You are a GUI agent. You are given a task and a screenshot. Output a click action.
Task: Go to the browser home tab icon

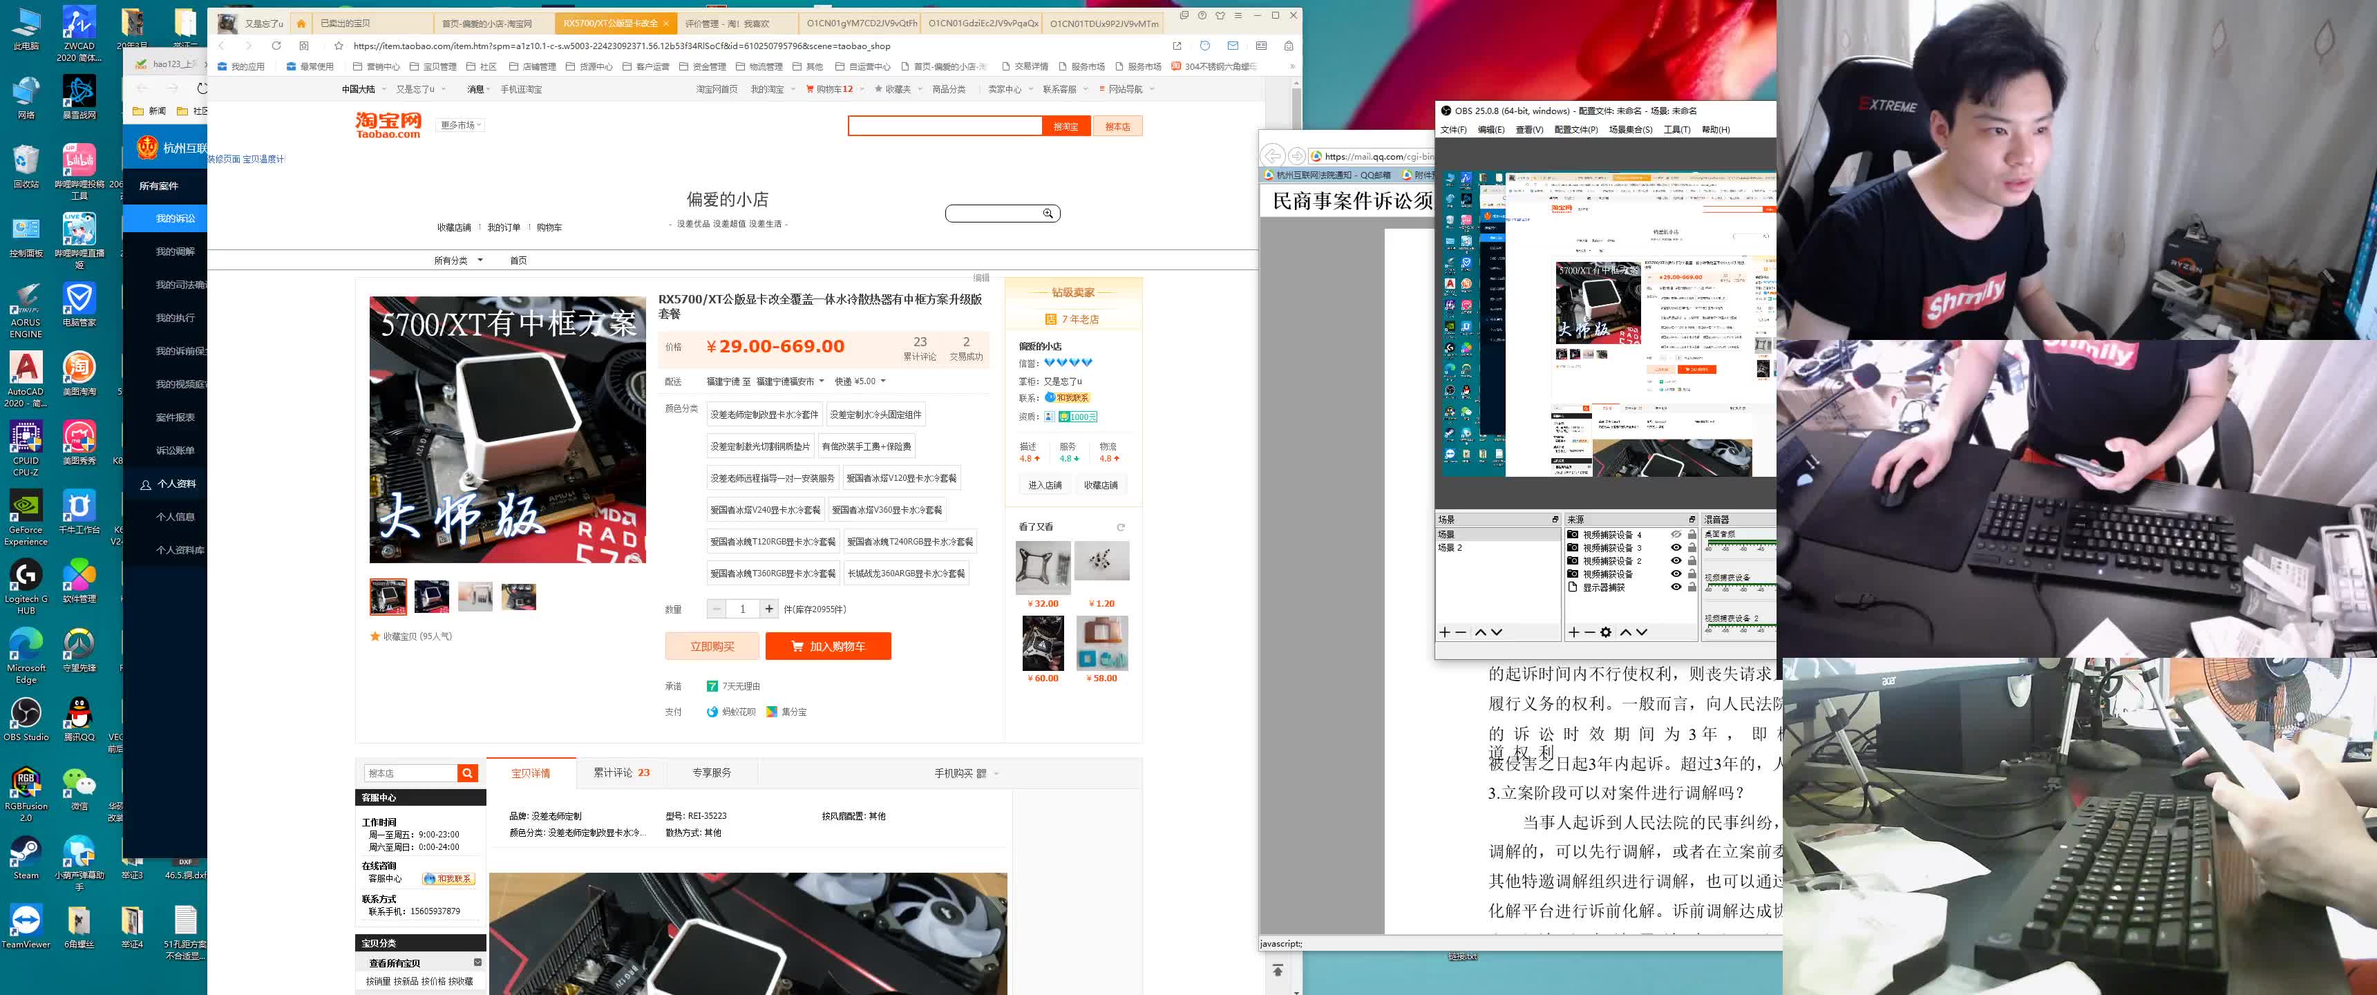[301, 23]
